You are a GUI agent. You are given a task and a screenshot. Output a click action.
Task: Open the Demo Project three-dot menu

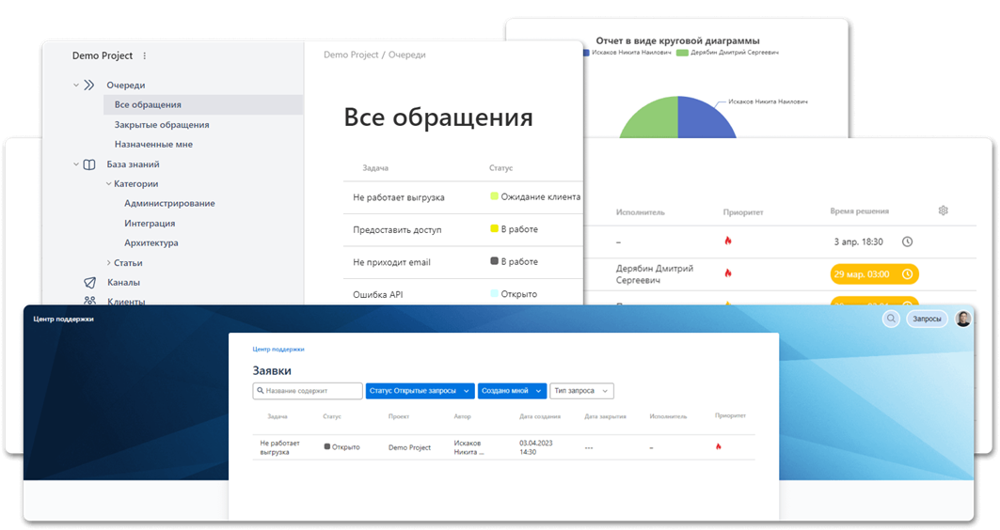(x=144, y=56)
